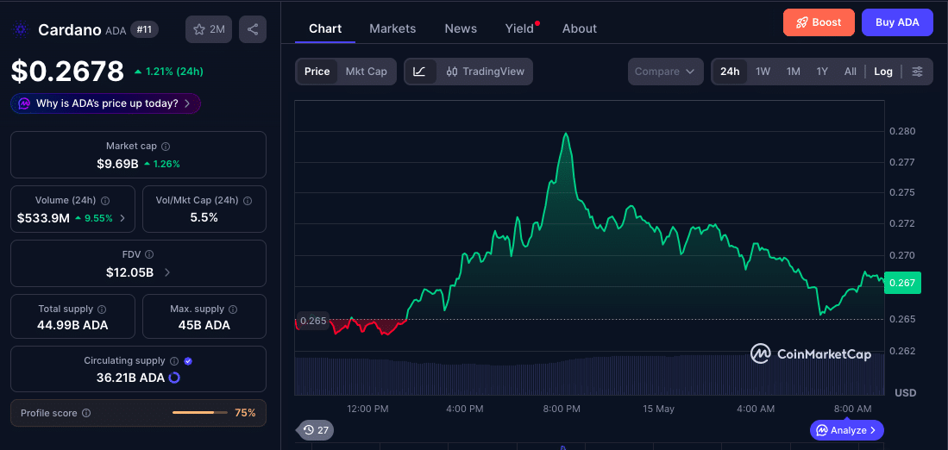The height and width of the screenshot is (450, 948).
Task: Click the 15 May date axis label
Action: pos(658,409)
